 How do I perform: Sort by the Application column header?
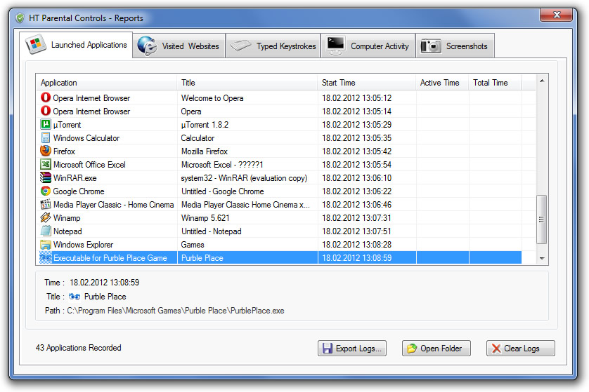[106, 83]
